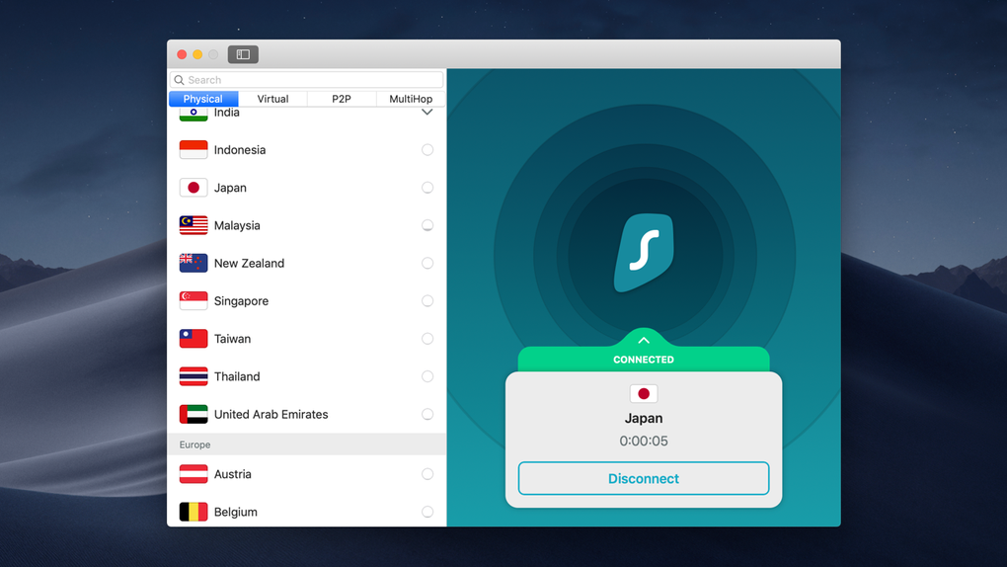1007x567 pixels.
Task: Select New Zealand radio button
Action: [x=427, y=263]
